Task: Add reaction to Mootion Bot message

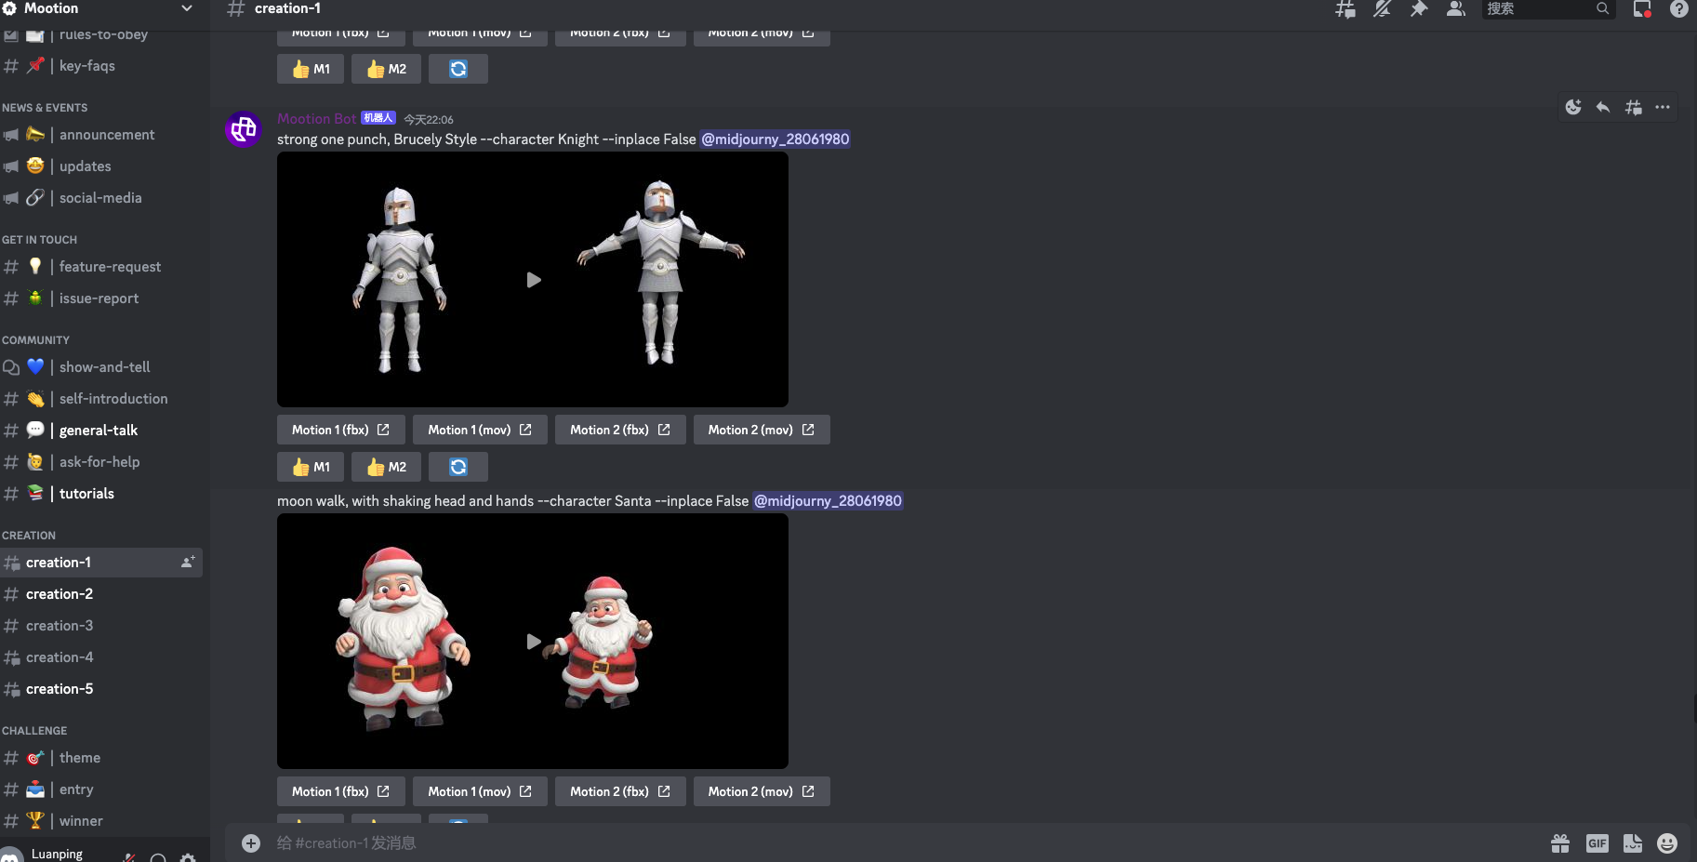Action: 1573,107
